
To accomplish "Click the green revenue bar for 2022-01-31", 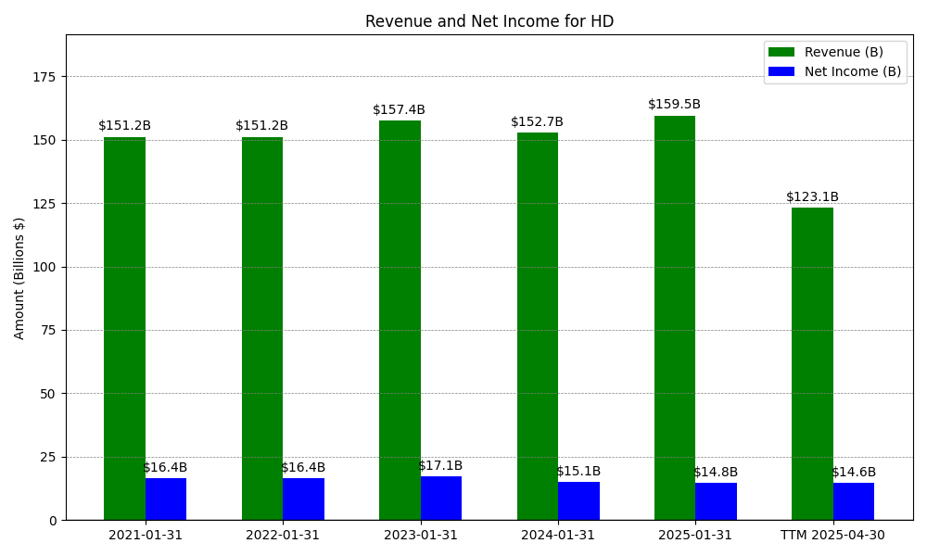I will coord(262,329).
